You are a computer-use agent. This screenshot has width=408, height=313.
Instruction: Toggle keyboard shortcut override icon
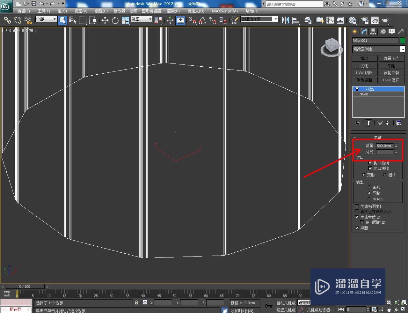pos(180,20)
